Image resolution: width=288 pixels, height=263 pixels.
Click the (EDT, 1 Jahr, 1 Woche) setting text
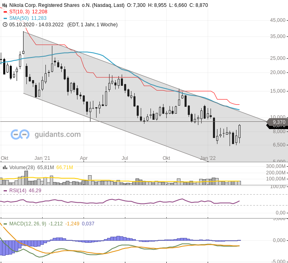click(x=92, y=25)
